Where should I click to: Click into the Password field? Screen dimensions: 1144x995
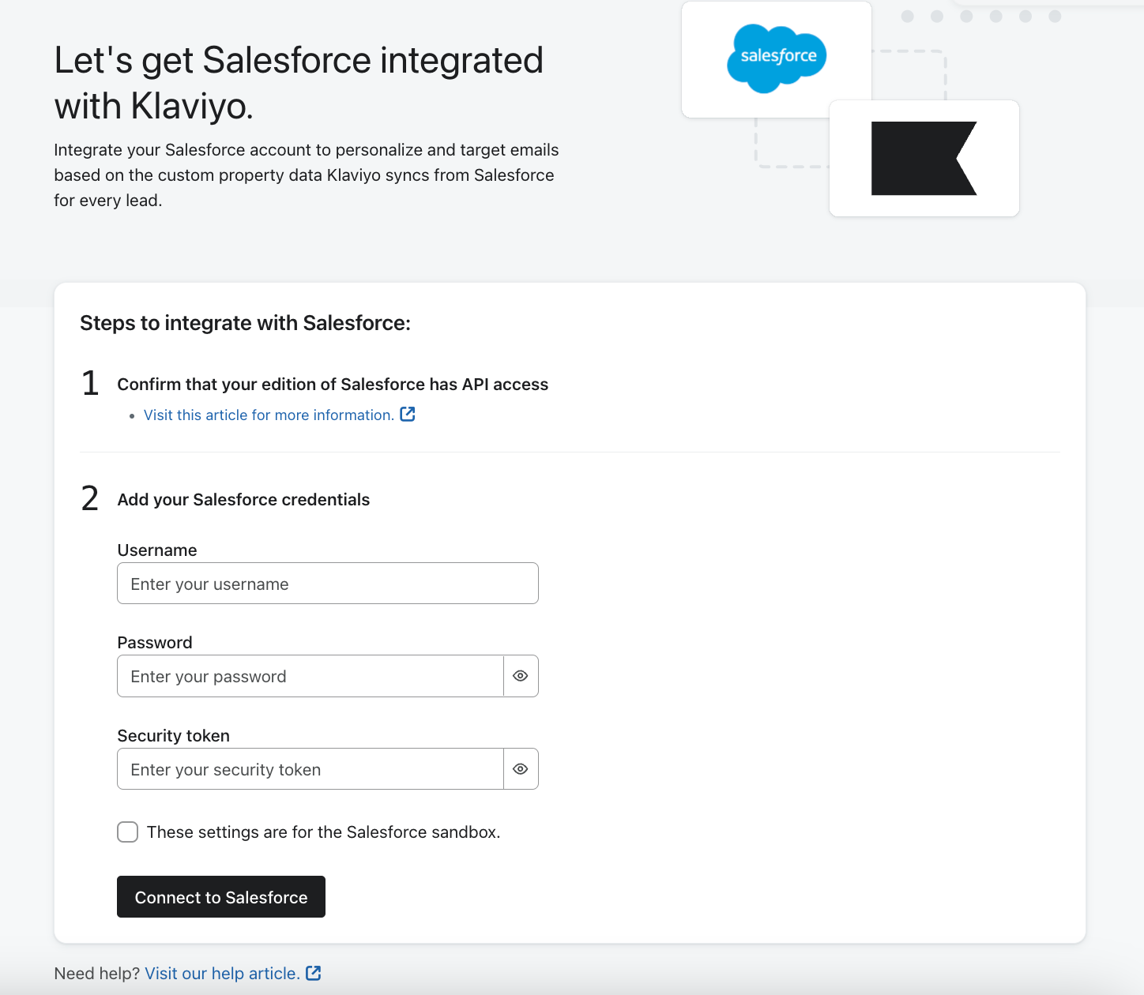310,676
